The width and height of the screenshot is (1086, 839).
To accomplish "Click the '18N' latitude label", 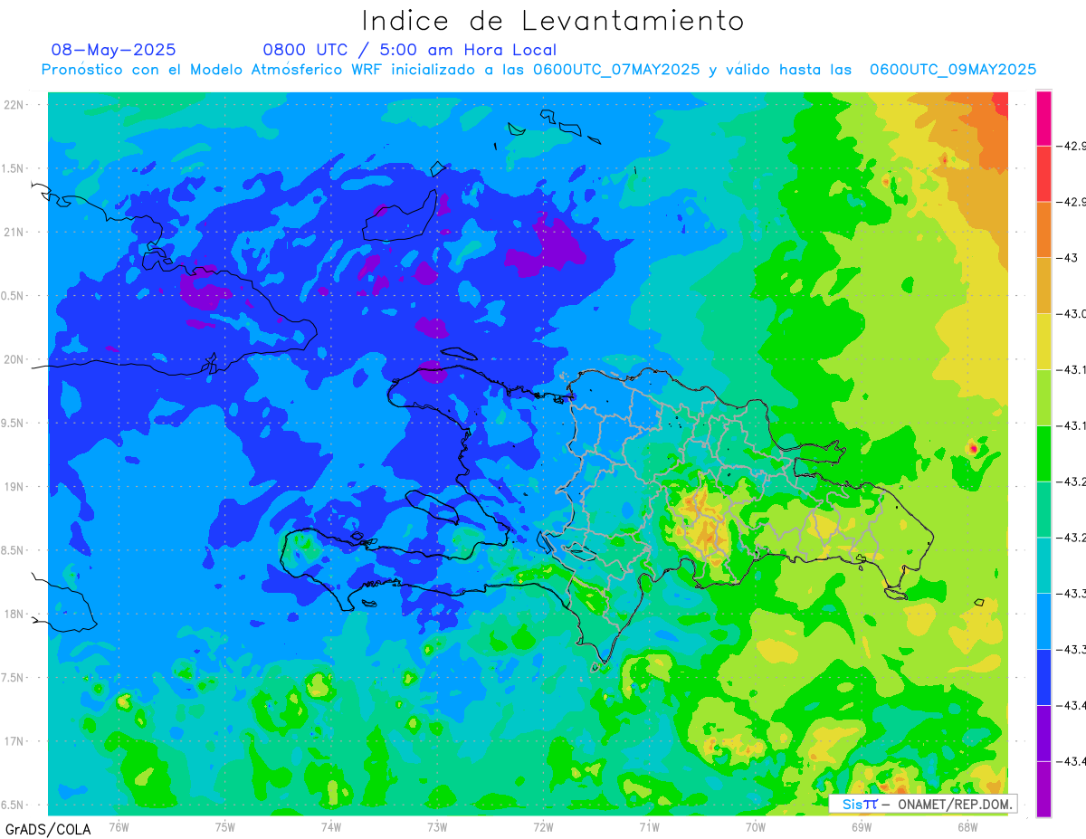I will coord(14,615).
